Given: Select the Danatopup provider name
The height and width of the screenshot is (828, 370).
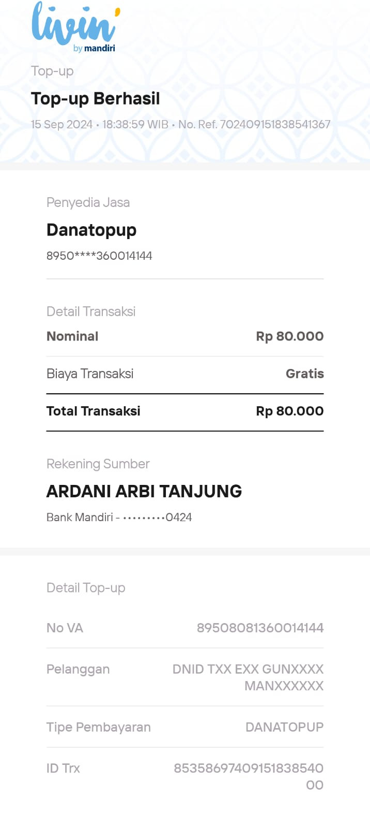Looking at the screenshot, I should point(91,230).
